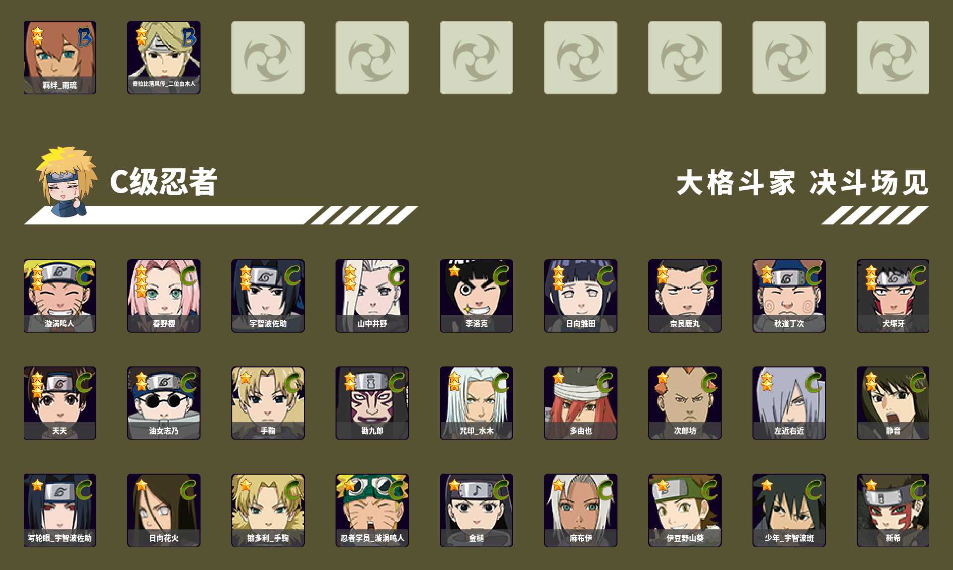The image size is (953, 570).
Task: Pick the 奈良鹿丸 portrait
Action: (x=685, y=295)
